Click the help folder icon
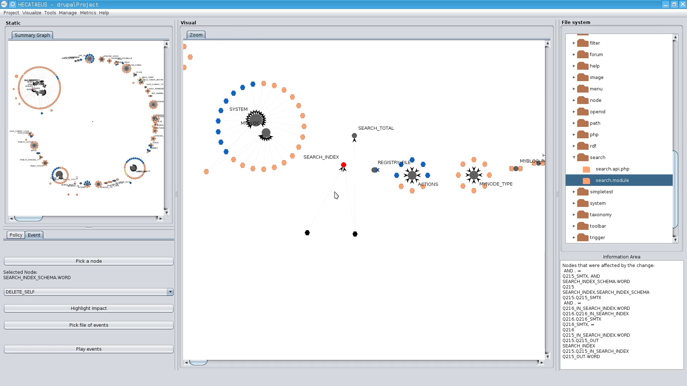The image size is (687, 386). click(583, 66)
